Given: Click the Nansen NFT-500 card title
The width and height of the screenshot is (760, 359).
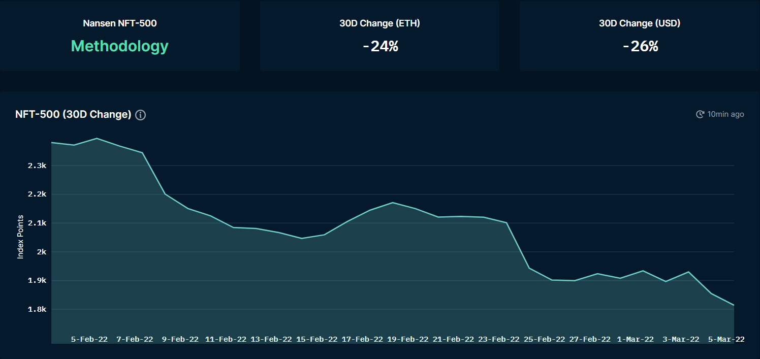Looking at the screenshot, I should [x=119, y=23].
